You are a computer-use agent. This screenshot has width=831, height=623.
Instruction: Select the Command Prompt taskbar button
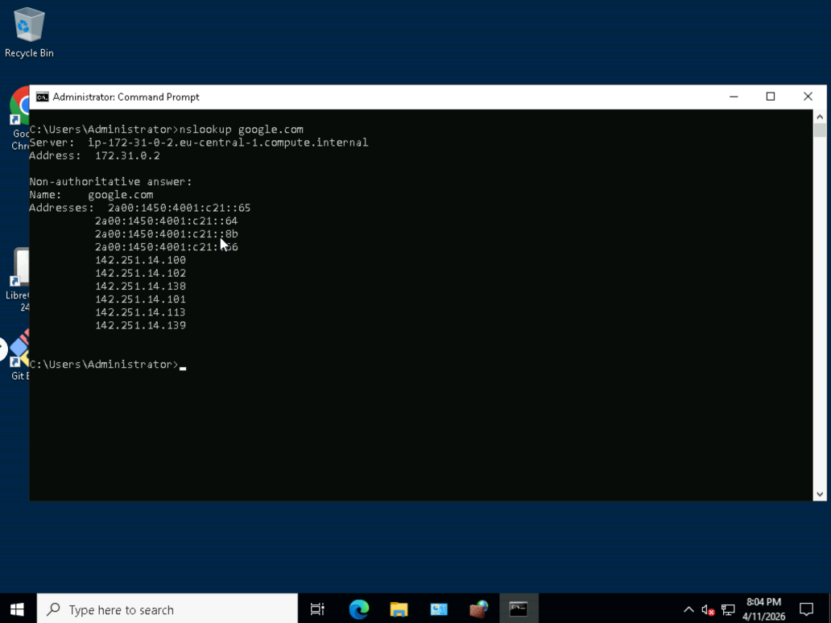tap(519, 609)
